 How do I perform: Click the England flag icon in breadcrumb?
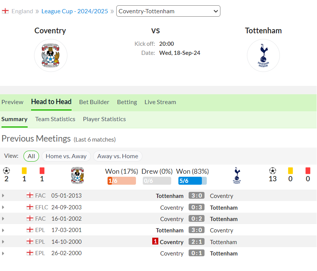point(5,11)
